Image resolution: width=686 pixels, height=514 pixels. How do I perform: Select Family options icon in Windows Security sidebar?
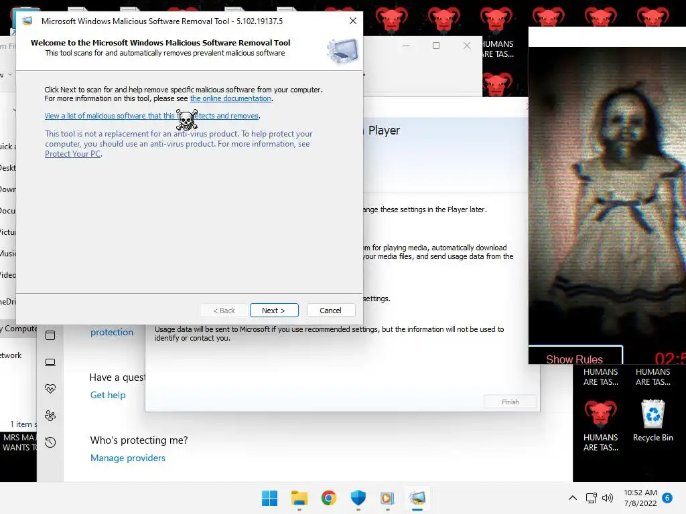coord(50,416)
